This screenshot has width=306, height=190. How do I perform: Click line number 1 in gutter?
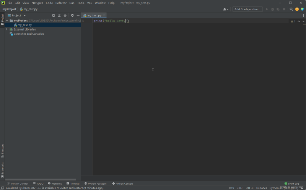click(x=83, y=21)
